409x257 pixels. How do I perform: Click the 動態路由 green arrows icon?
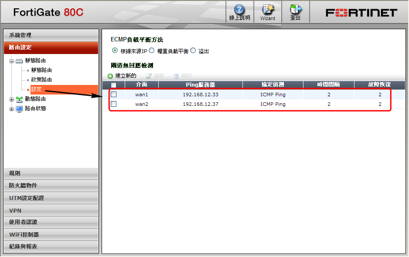(19, 99)
